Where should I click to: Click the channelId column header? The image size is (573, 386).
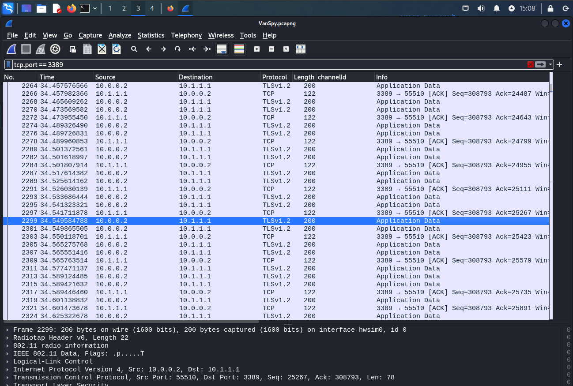pos(345,77)
